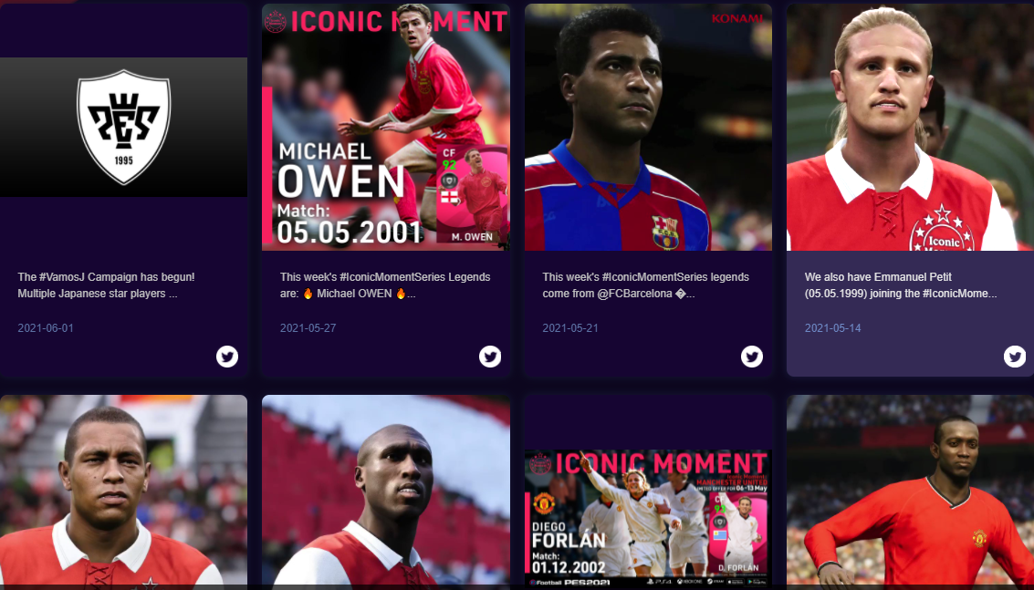Open the Diego Forlán Iconic Moment image

click(648, 518)
